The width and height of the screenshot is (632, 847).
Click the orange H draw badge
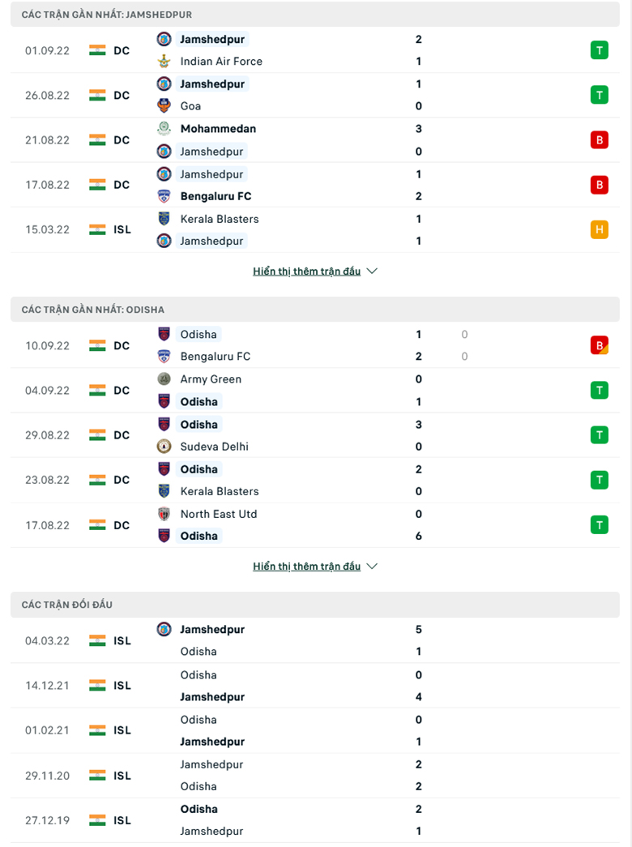click(599, 229)
